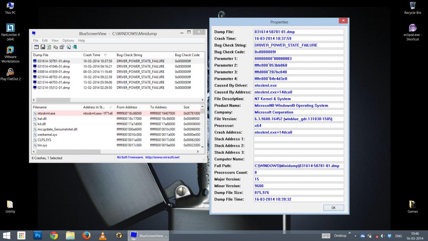This screenshot has height=241, width=428.
Task: Open the View menu
Action: coord(55,40)
